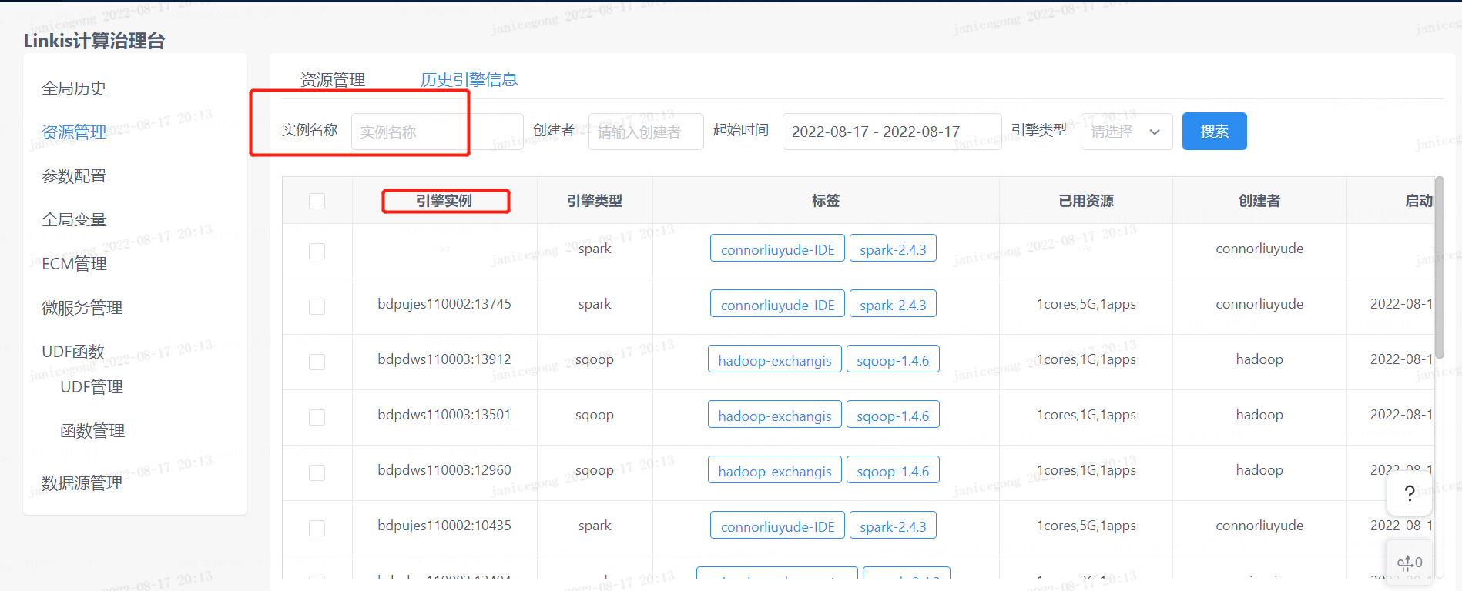The width and height of the screenshot is (1462, 591).
Task: Click the floating widget icon below help
Action: 1409,563
